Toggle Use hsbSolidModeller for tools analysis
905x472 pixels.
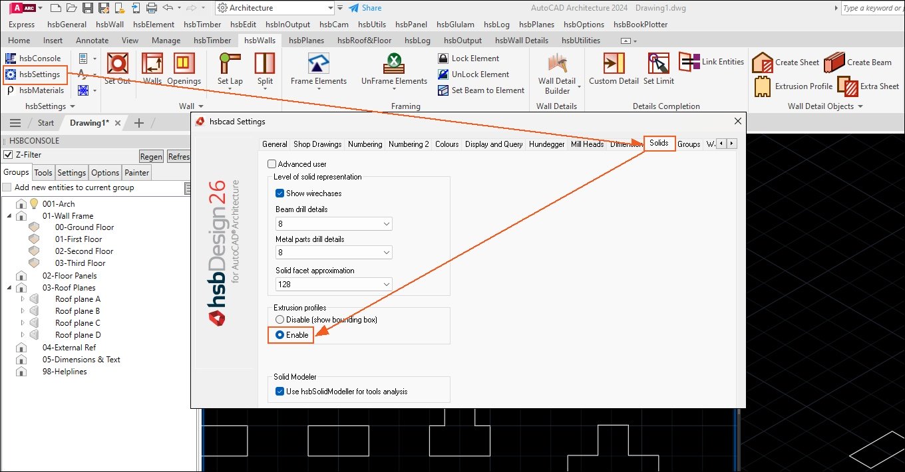point(280,392)
